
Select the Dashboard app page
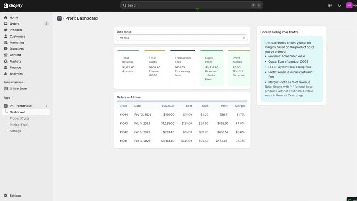coord(25,112)
